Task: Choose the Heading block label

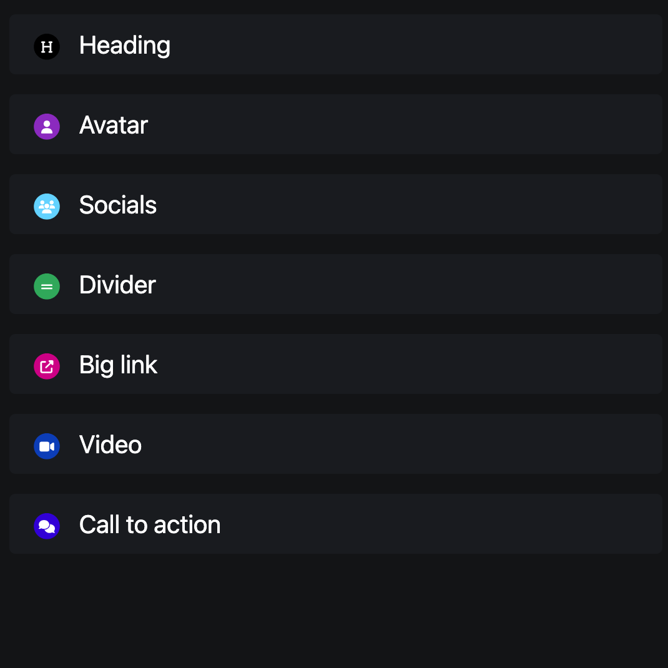Action: point(125,46)
